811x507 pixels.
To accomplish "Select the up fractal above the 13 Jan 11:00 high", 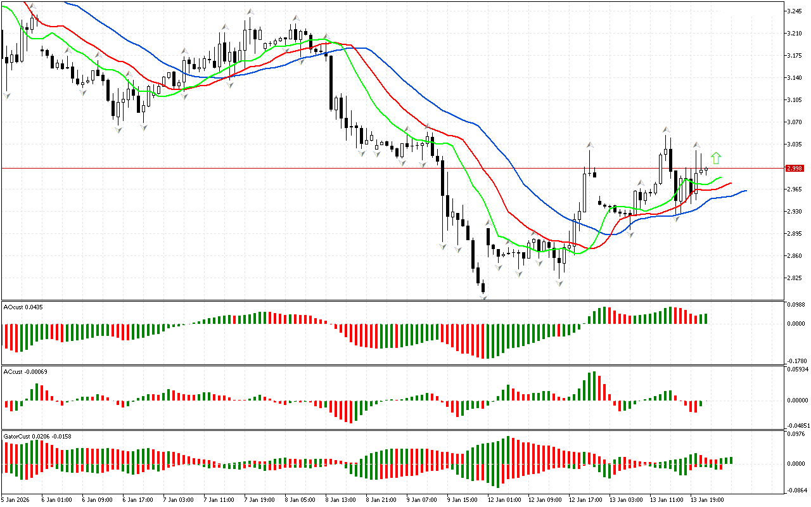I will pyautogui.click(x=666, y=129).
